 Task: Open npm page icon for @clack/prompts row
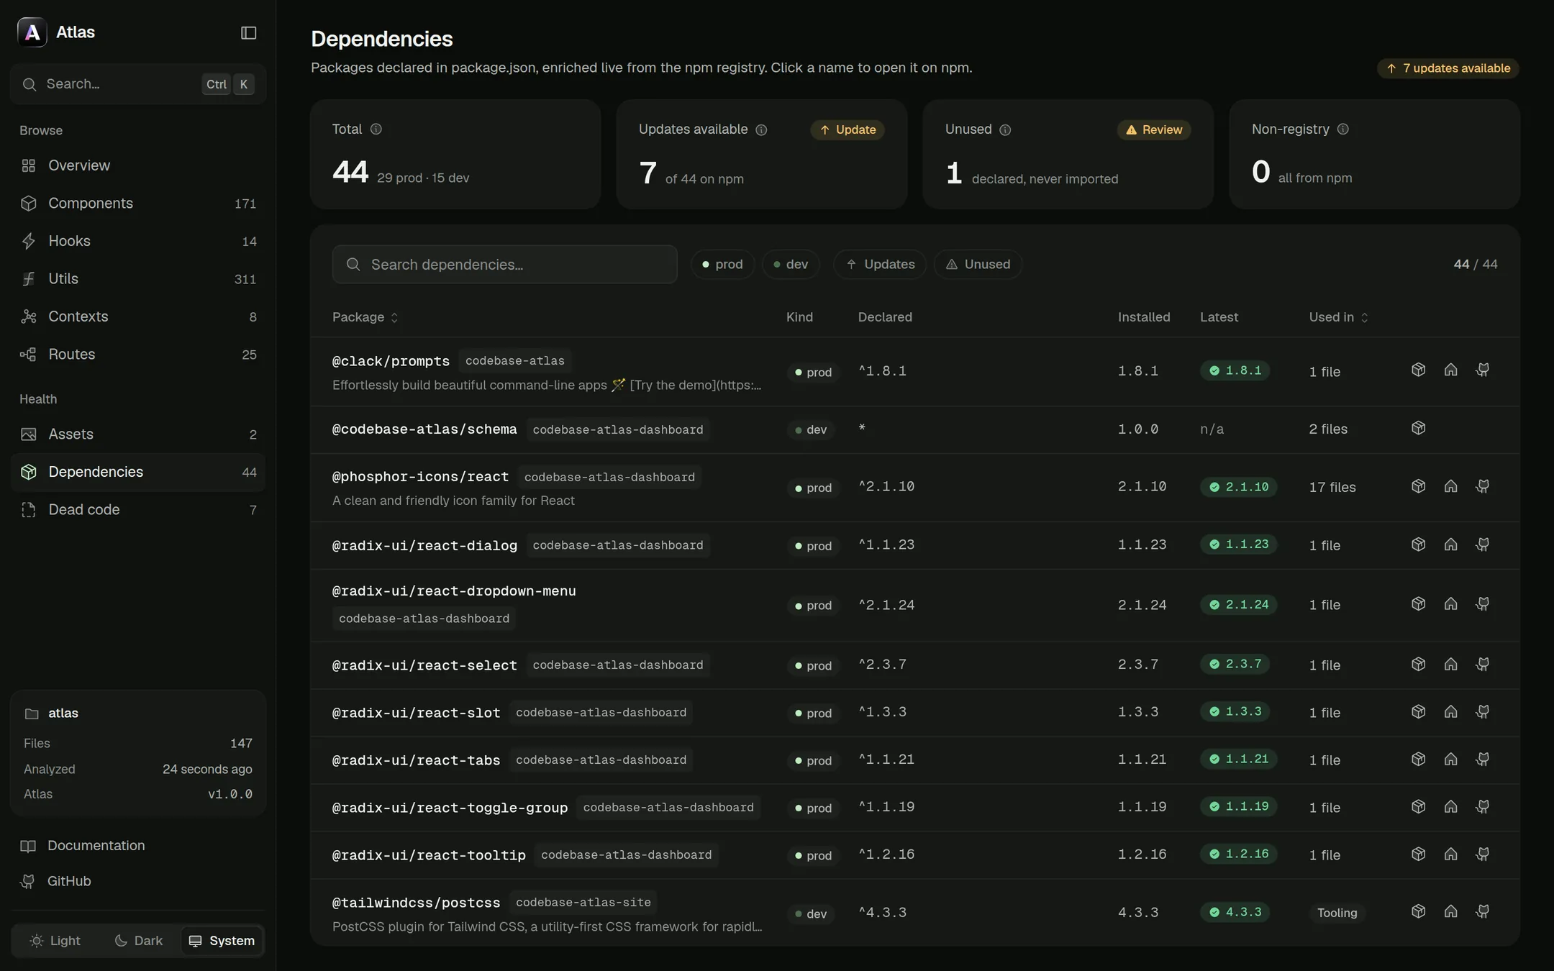point(1418,370)
